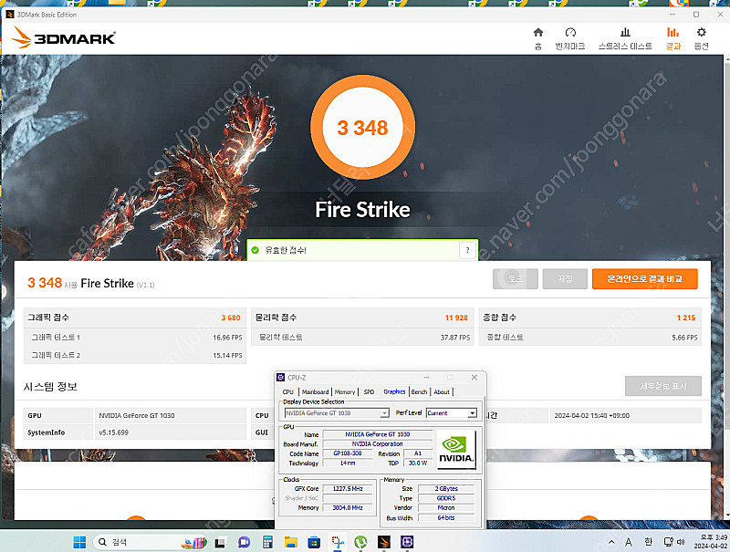Open the Stress Tests tab in 3DMark
This screenshot has width=730, height=552.
[x=625, y=38]
